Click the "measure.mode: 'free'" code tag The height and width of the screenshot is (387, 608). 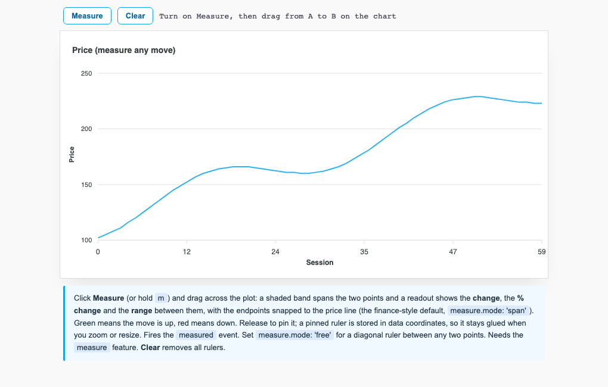pos(294,335)
